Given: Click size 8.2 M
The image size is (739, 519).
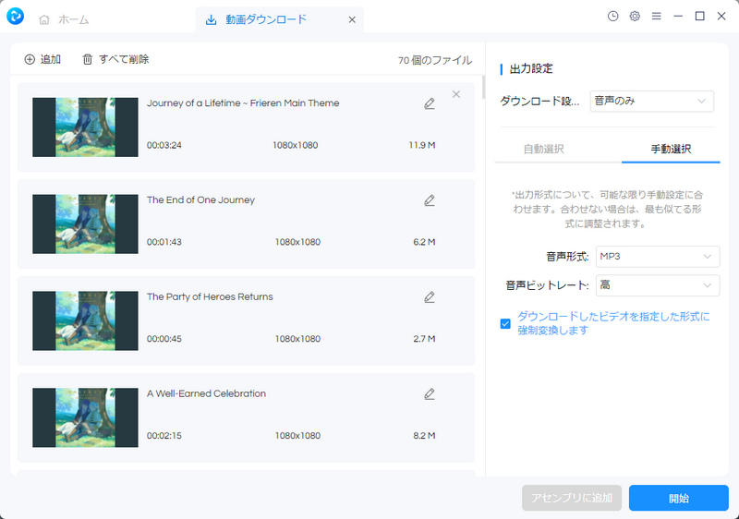Looking at the screenshot, I should (424, 436).
